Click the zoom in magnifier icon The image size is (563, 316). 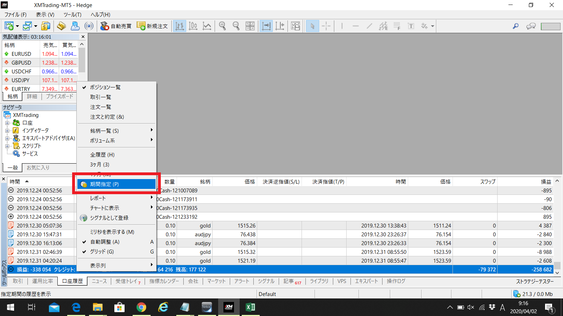[222, 26]
